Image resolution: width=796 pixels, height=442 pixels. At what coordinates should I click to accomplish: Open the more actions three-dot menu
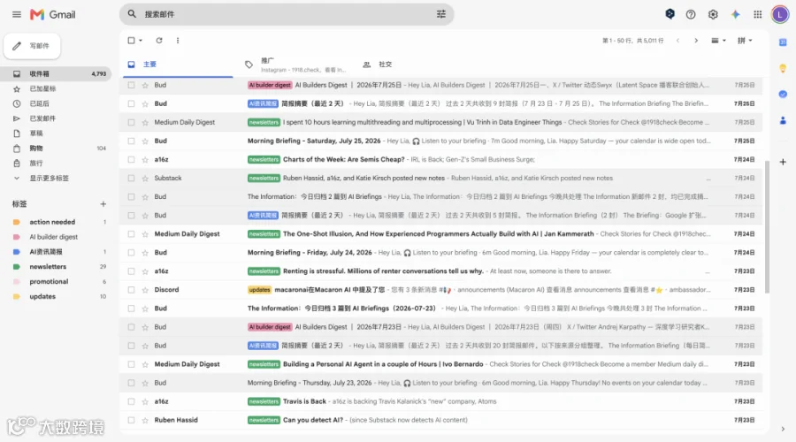point(178,40)
